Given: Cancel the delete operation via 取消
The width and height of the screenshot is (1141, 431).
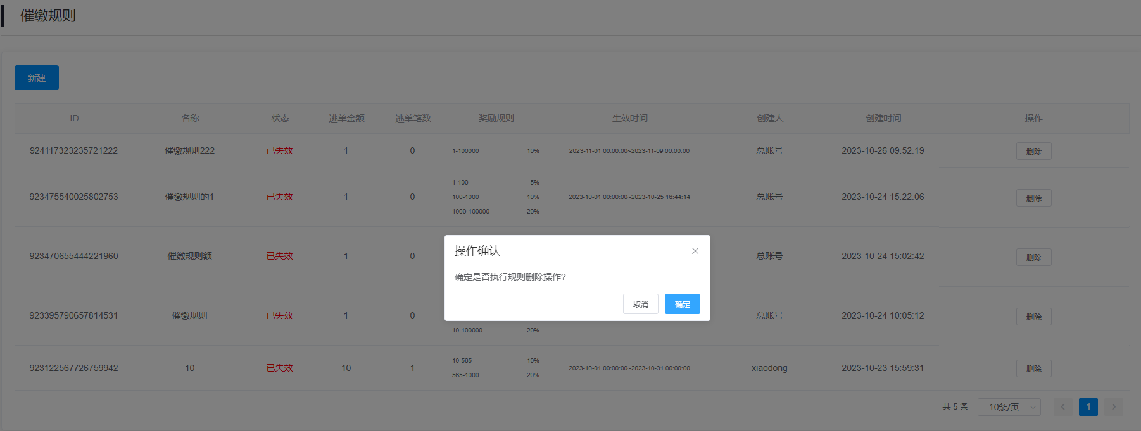Looking at the screenshot, I should point(640,304).
